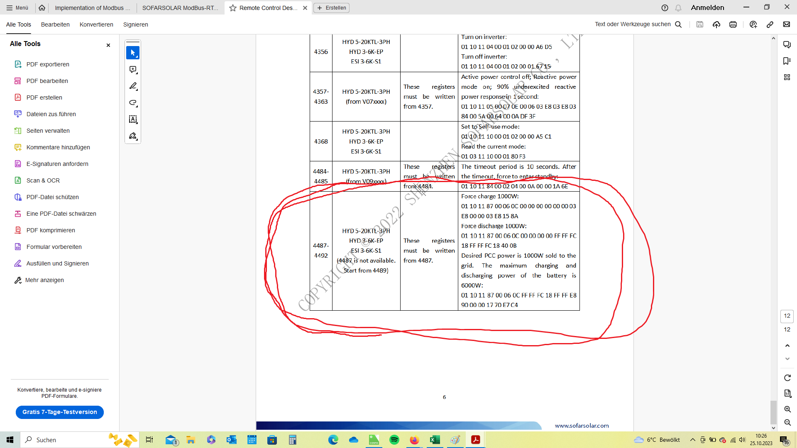Open the page thumbnails grid icon
The width and height of the screenshot is (797, 448).
pos(787,77)
